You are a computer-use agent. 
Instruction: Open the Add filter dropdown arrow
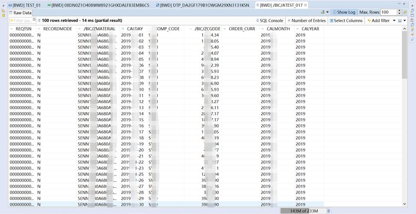(x=394, y=21)
